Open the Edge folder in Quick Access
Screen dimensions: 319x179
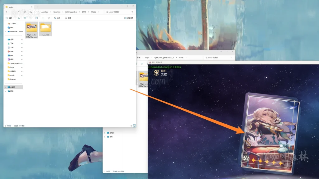[x=12, y=67]
